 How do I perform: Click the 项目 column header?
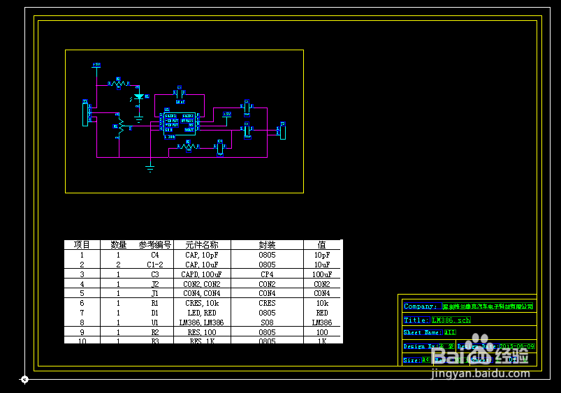[x=82, y=245]
